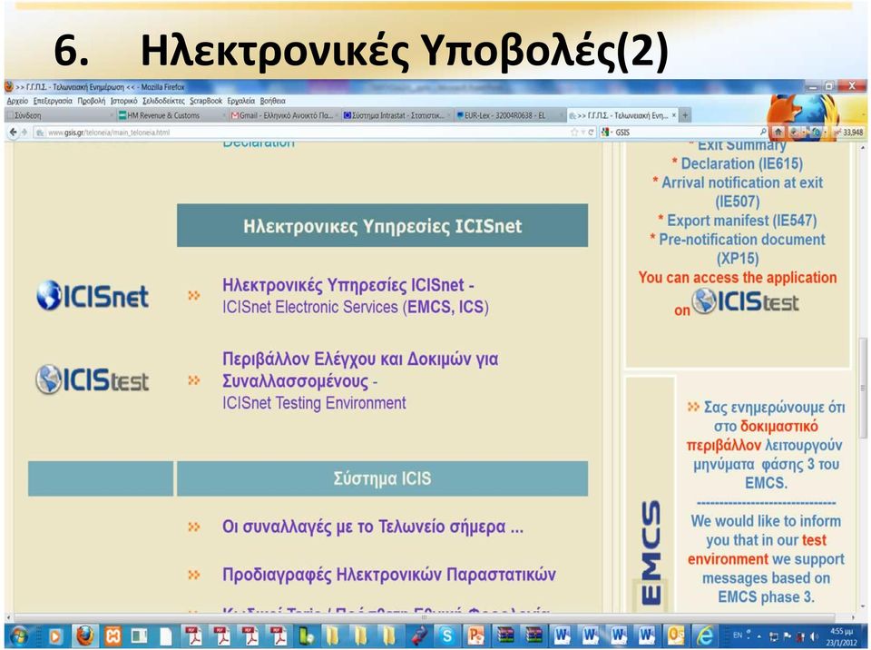The image size is (871, 650).
Task: Click 'You can access the application' text
Action: (x=737, y=277)
